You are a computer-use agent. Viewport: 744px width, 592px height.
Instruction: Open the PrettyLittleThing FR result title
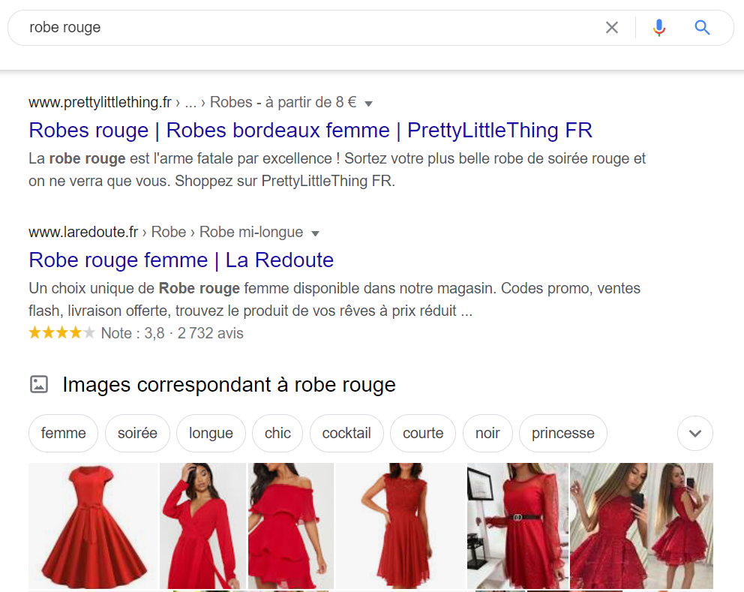click(x=310, y=131)
